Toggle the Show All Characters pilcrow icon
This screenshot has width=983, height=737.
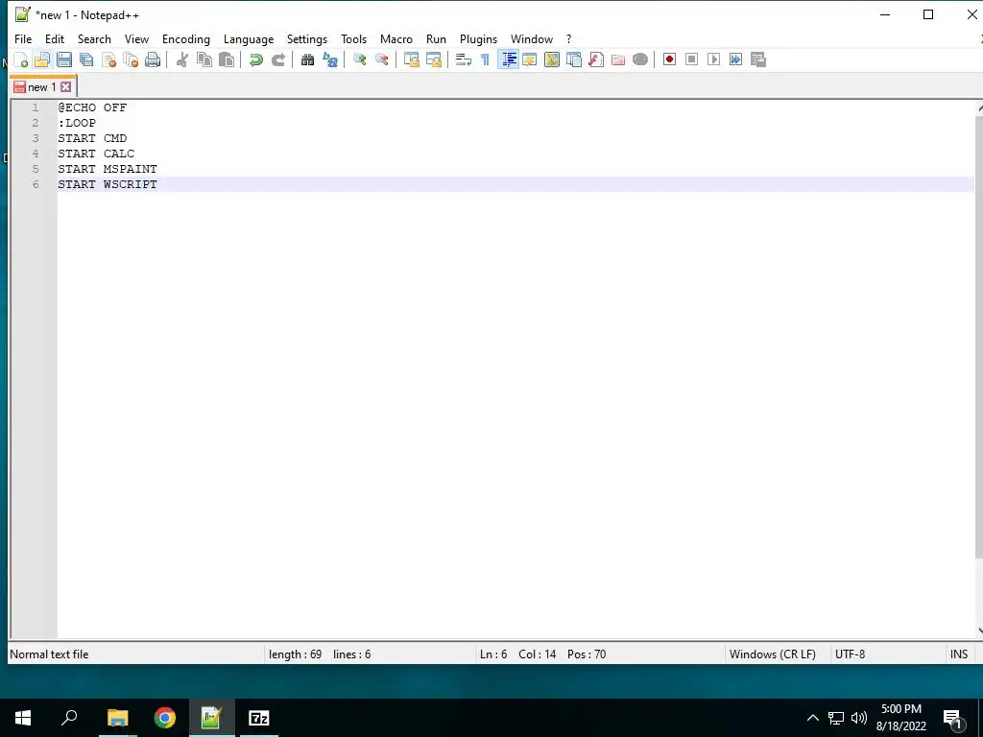485,59
